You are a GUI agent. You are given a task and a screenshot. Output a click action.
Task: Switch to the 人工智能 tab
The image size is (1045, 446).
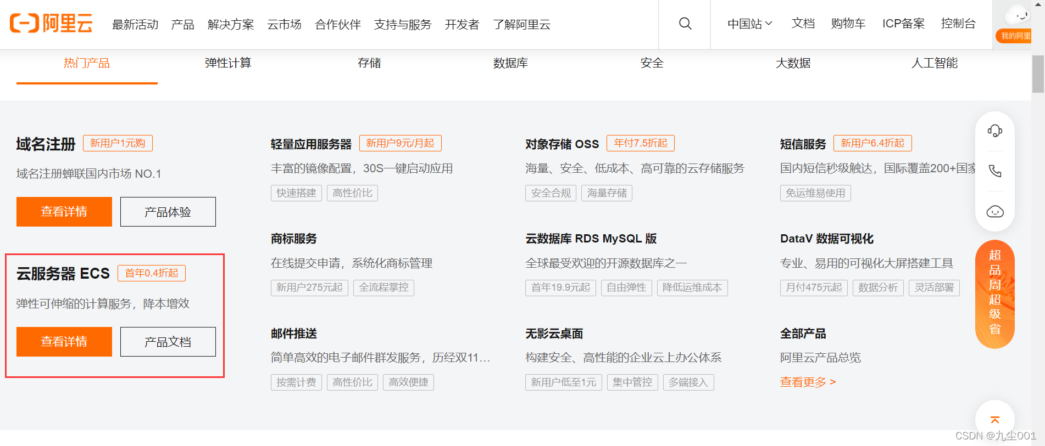pyautogui.click(x=934, y=63)
